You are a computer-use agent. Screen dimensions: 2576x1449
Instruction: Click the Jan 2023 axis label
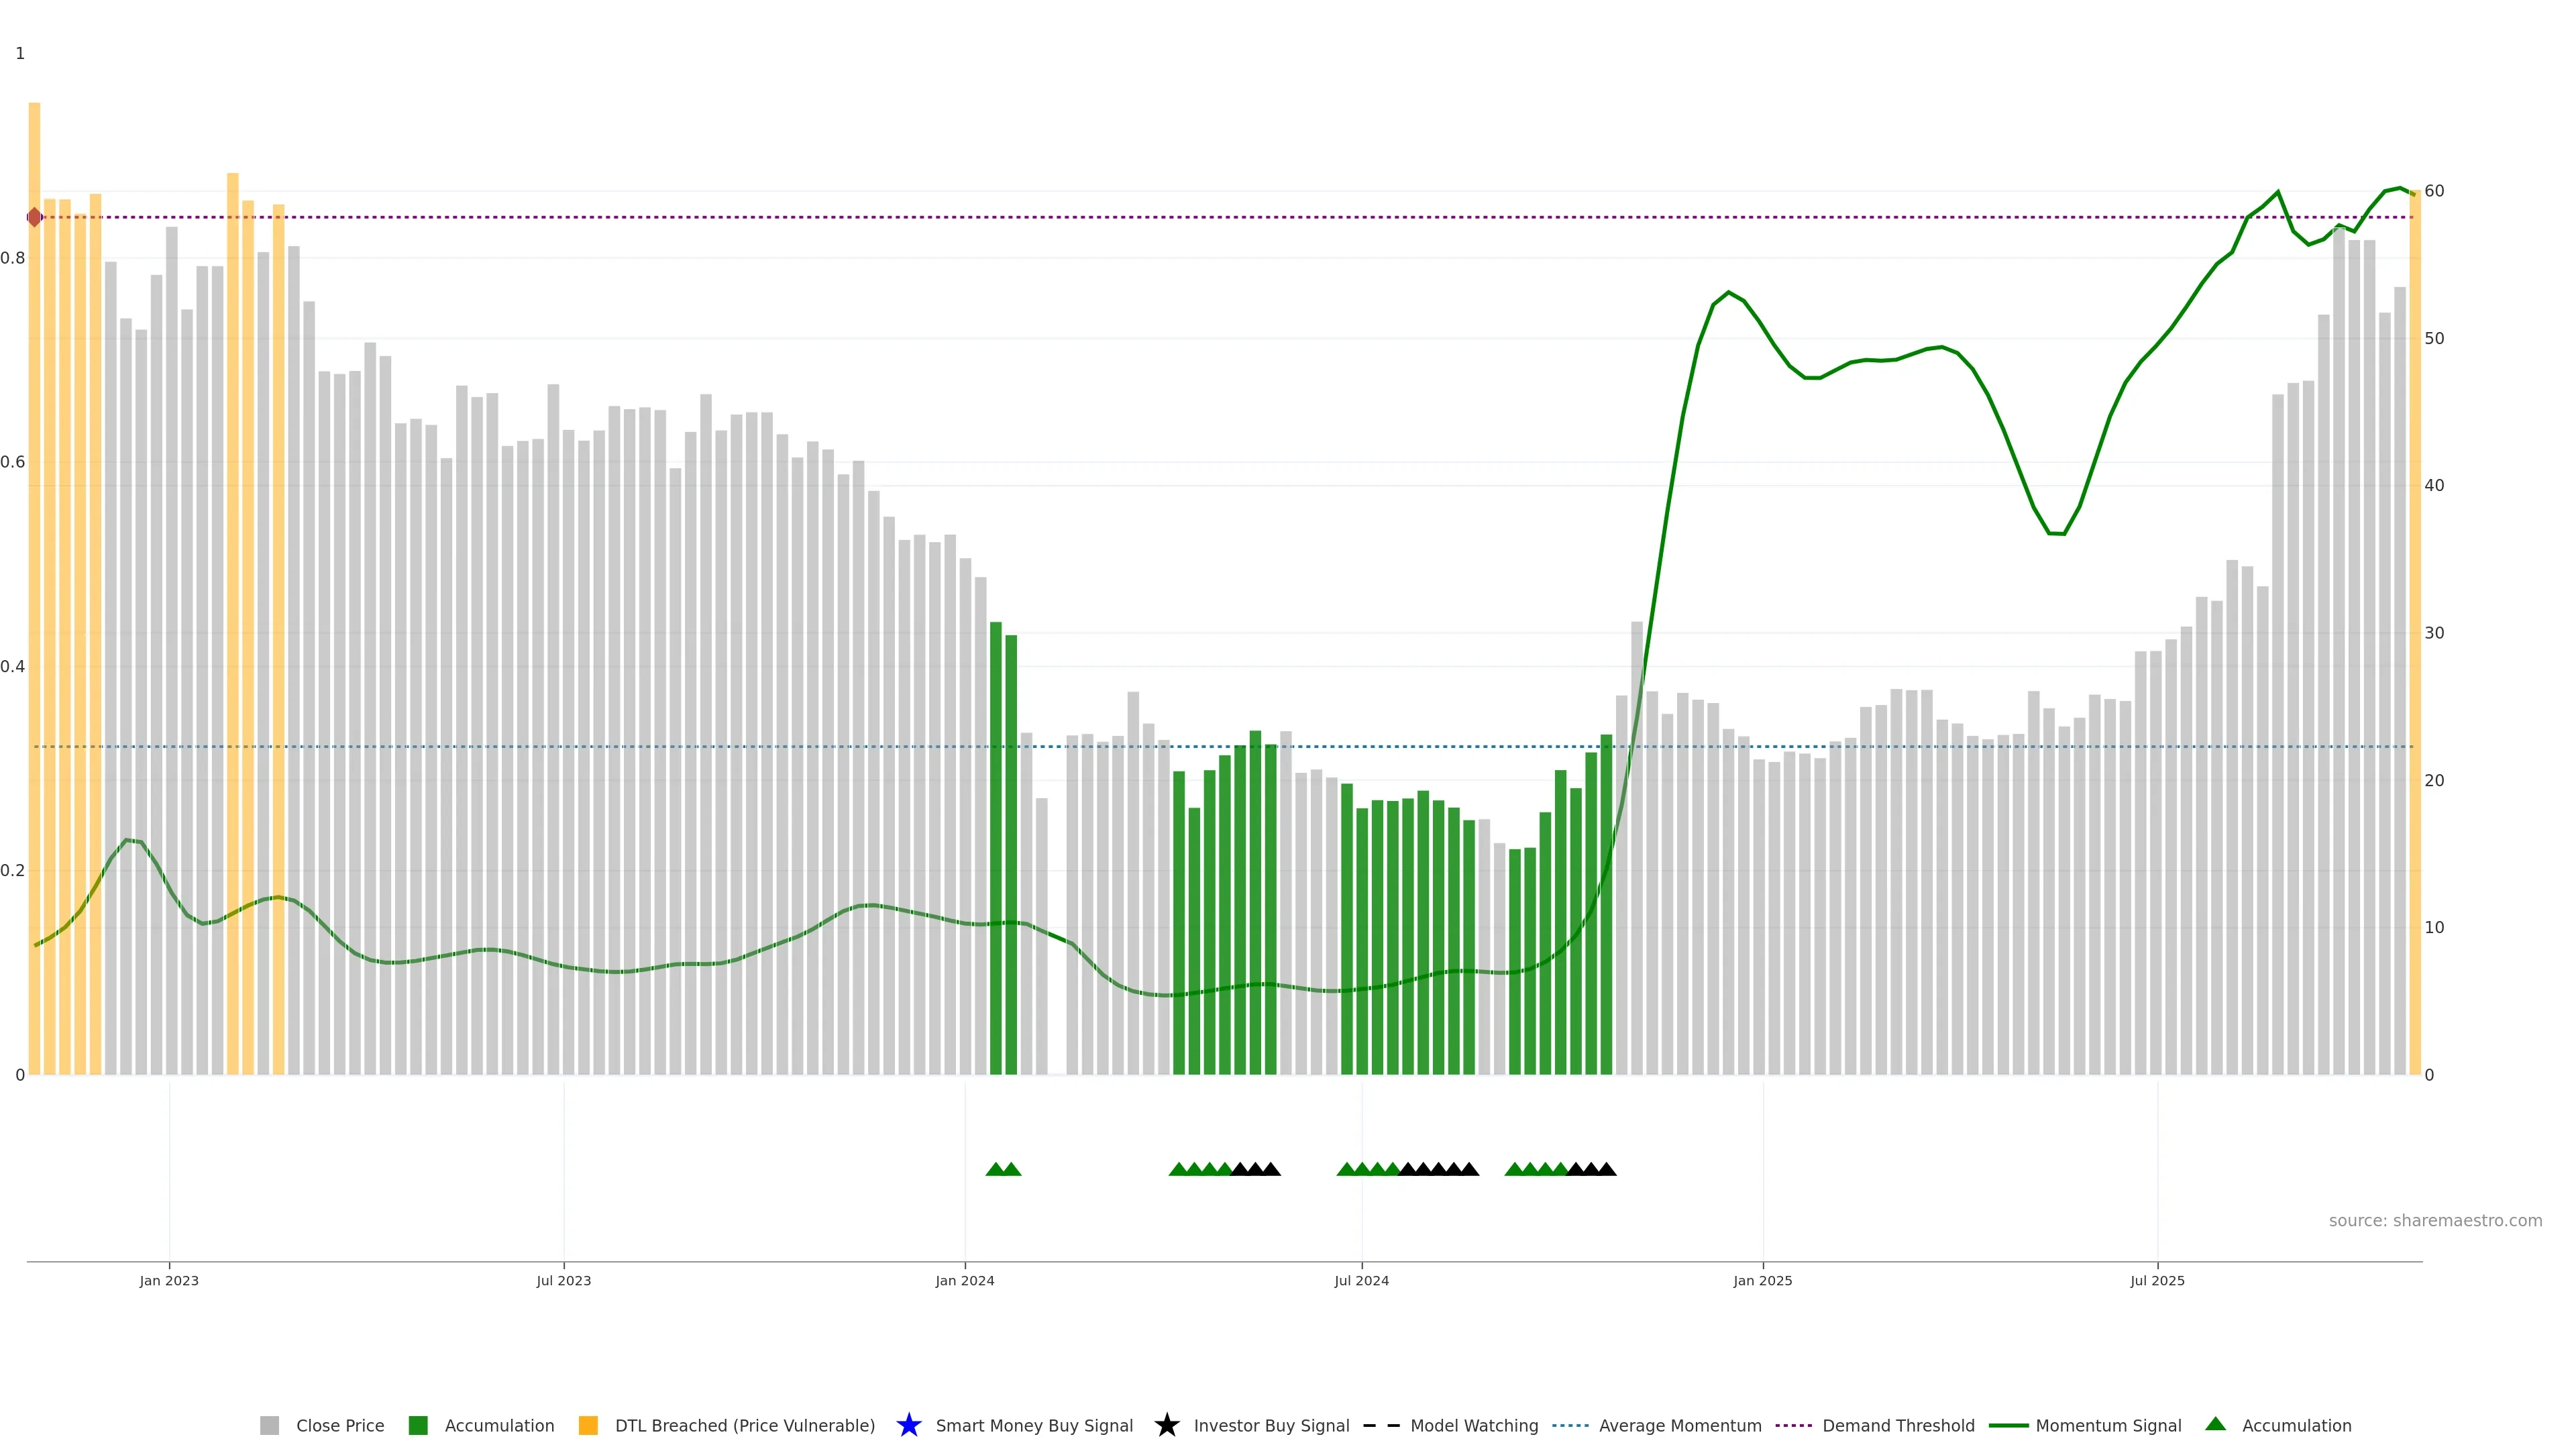(x=169, y=1280)
